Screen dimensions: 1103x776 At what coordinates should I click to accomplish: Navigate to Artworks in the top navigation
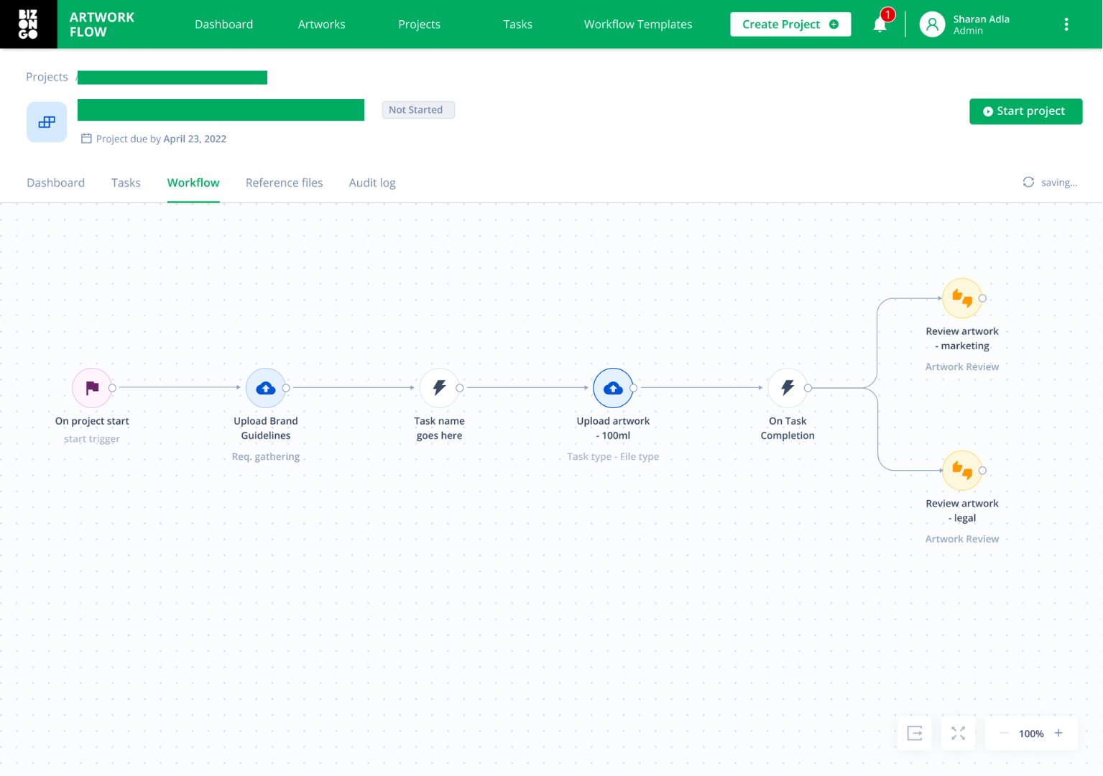pos(321,24)
